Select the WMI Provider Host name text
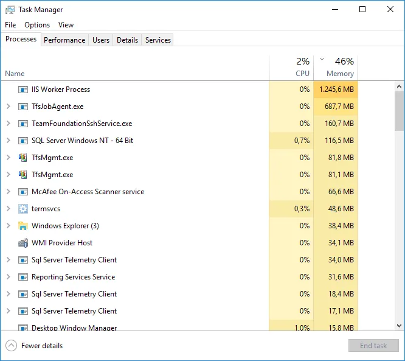405x361 pixels. tap(62, 243)
